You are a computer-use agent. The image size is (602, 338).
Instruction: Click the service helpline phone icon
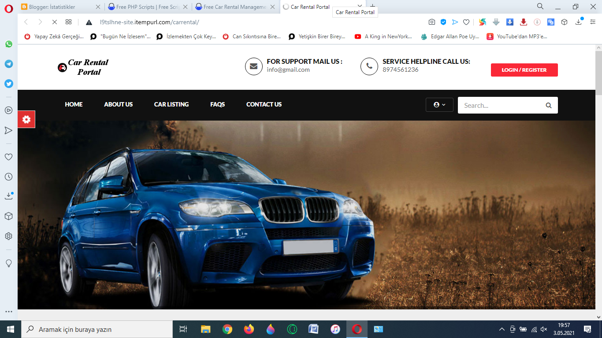369,66
